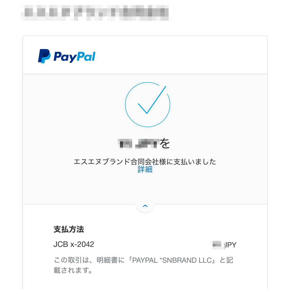This screenshot has width=292, height=289.
Task: Open the 詳細 details link
Action: tap(145, 170)
